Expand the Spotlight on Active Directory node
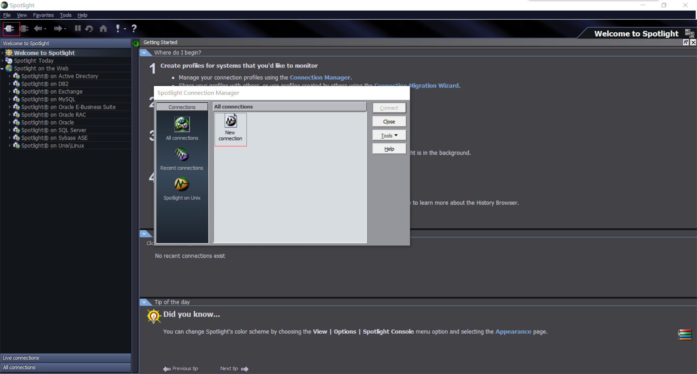The height and width of the screenshot is (374, 697). point(10,76)
